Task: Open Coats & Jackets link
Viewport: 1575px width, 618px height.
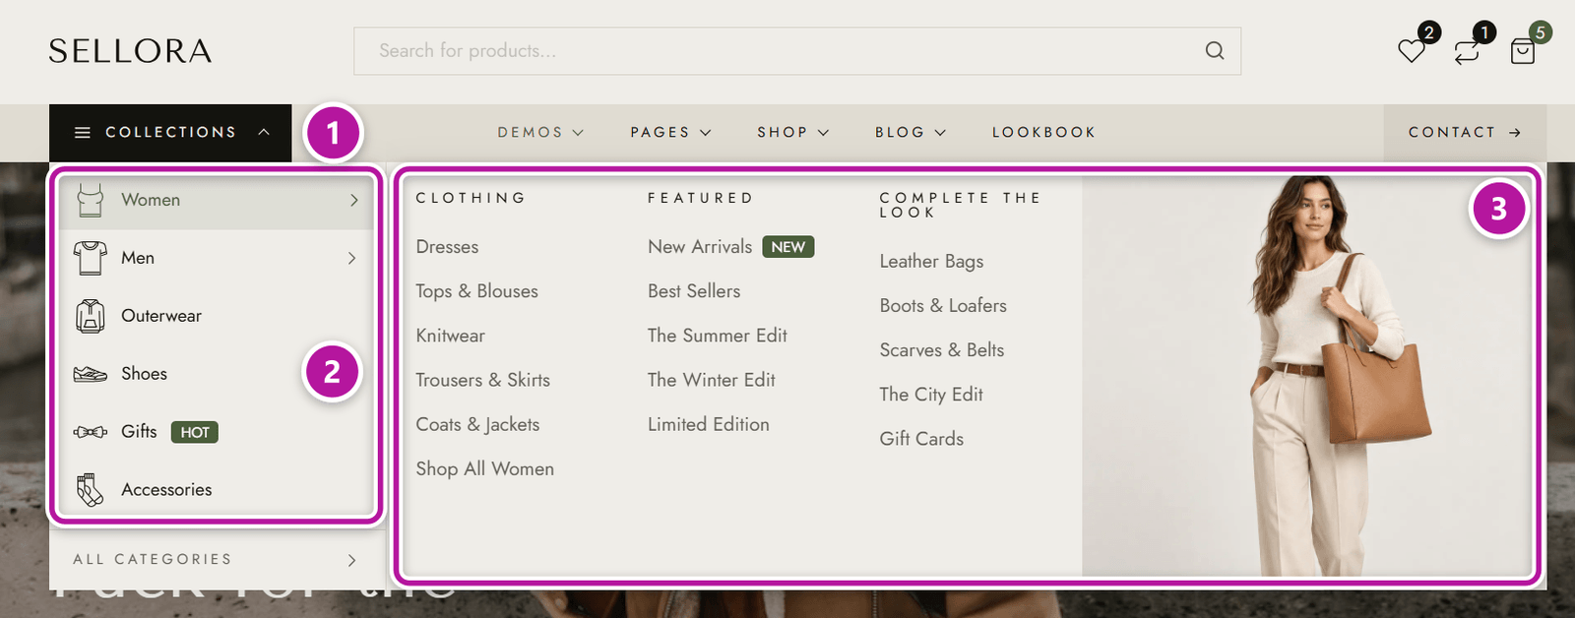Action: pos(477,424)
